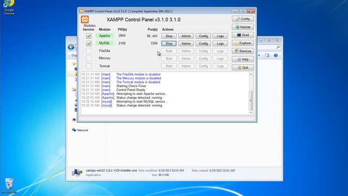The height and width of the screenshot is (196, 348).
Task: Open Google Chrome desktop shortcut
Action: pyautogui.click(x=9, y=7)
